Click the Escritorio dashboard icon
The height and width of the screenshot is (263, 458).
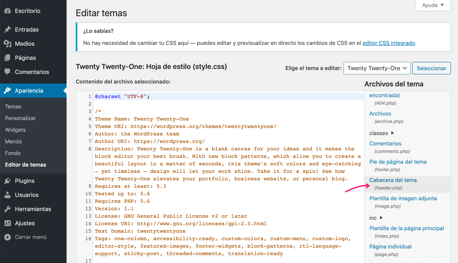(7, 11)
